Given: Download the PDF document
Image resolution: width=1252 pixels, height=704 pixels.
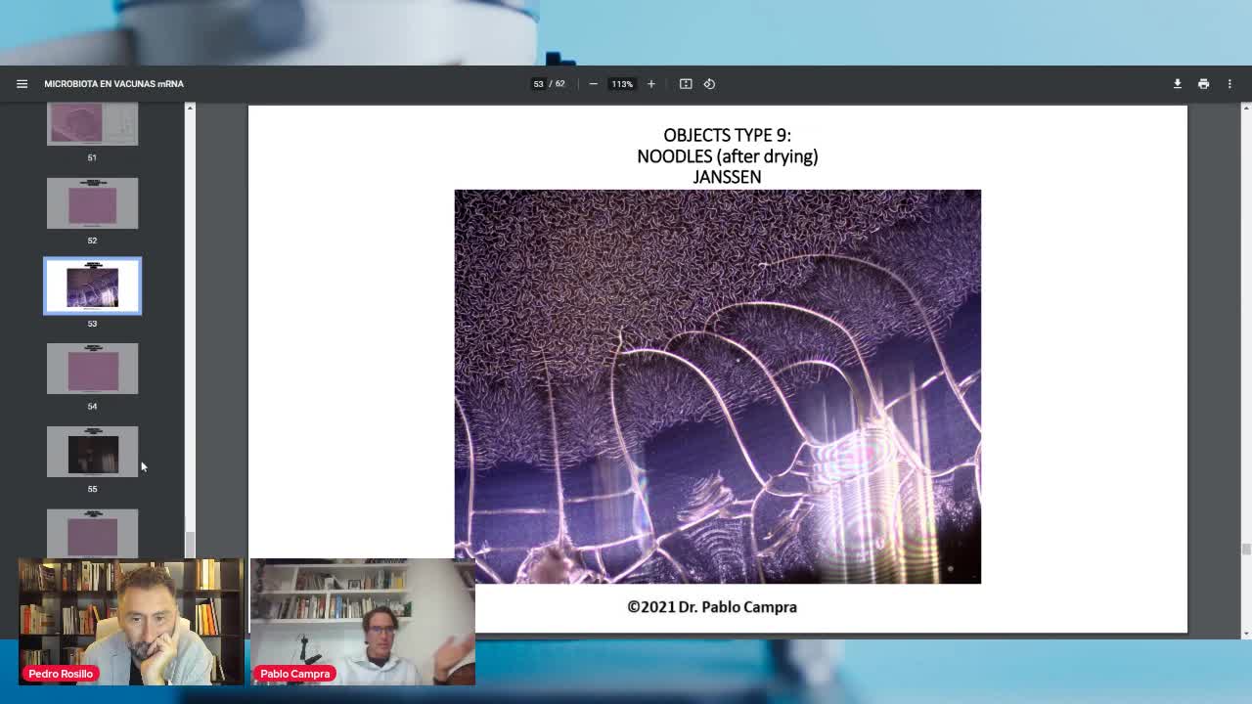Looking at the screenshot, I should coord(1178,84).
